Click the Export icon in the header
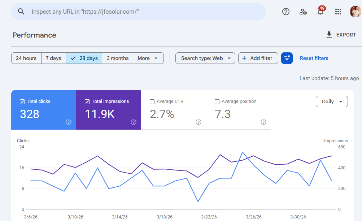The image size is (362, 221). (x=329, y=35)
